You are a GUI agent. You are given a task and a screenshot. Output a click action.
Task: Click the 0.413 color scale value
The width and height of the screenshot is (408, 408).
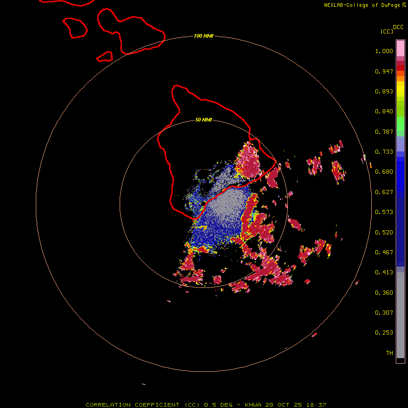(x=384, y=272)
